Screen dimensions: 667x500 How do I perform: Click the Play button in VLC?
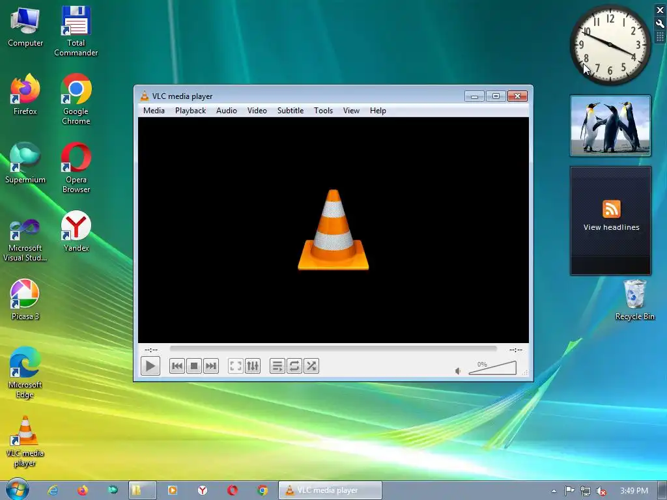tap(150, 366)
